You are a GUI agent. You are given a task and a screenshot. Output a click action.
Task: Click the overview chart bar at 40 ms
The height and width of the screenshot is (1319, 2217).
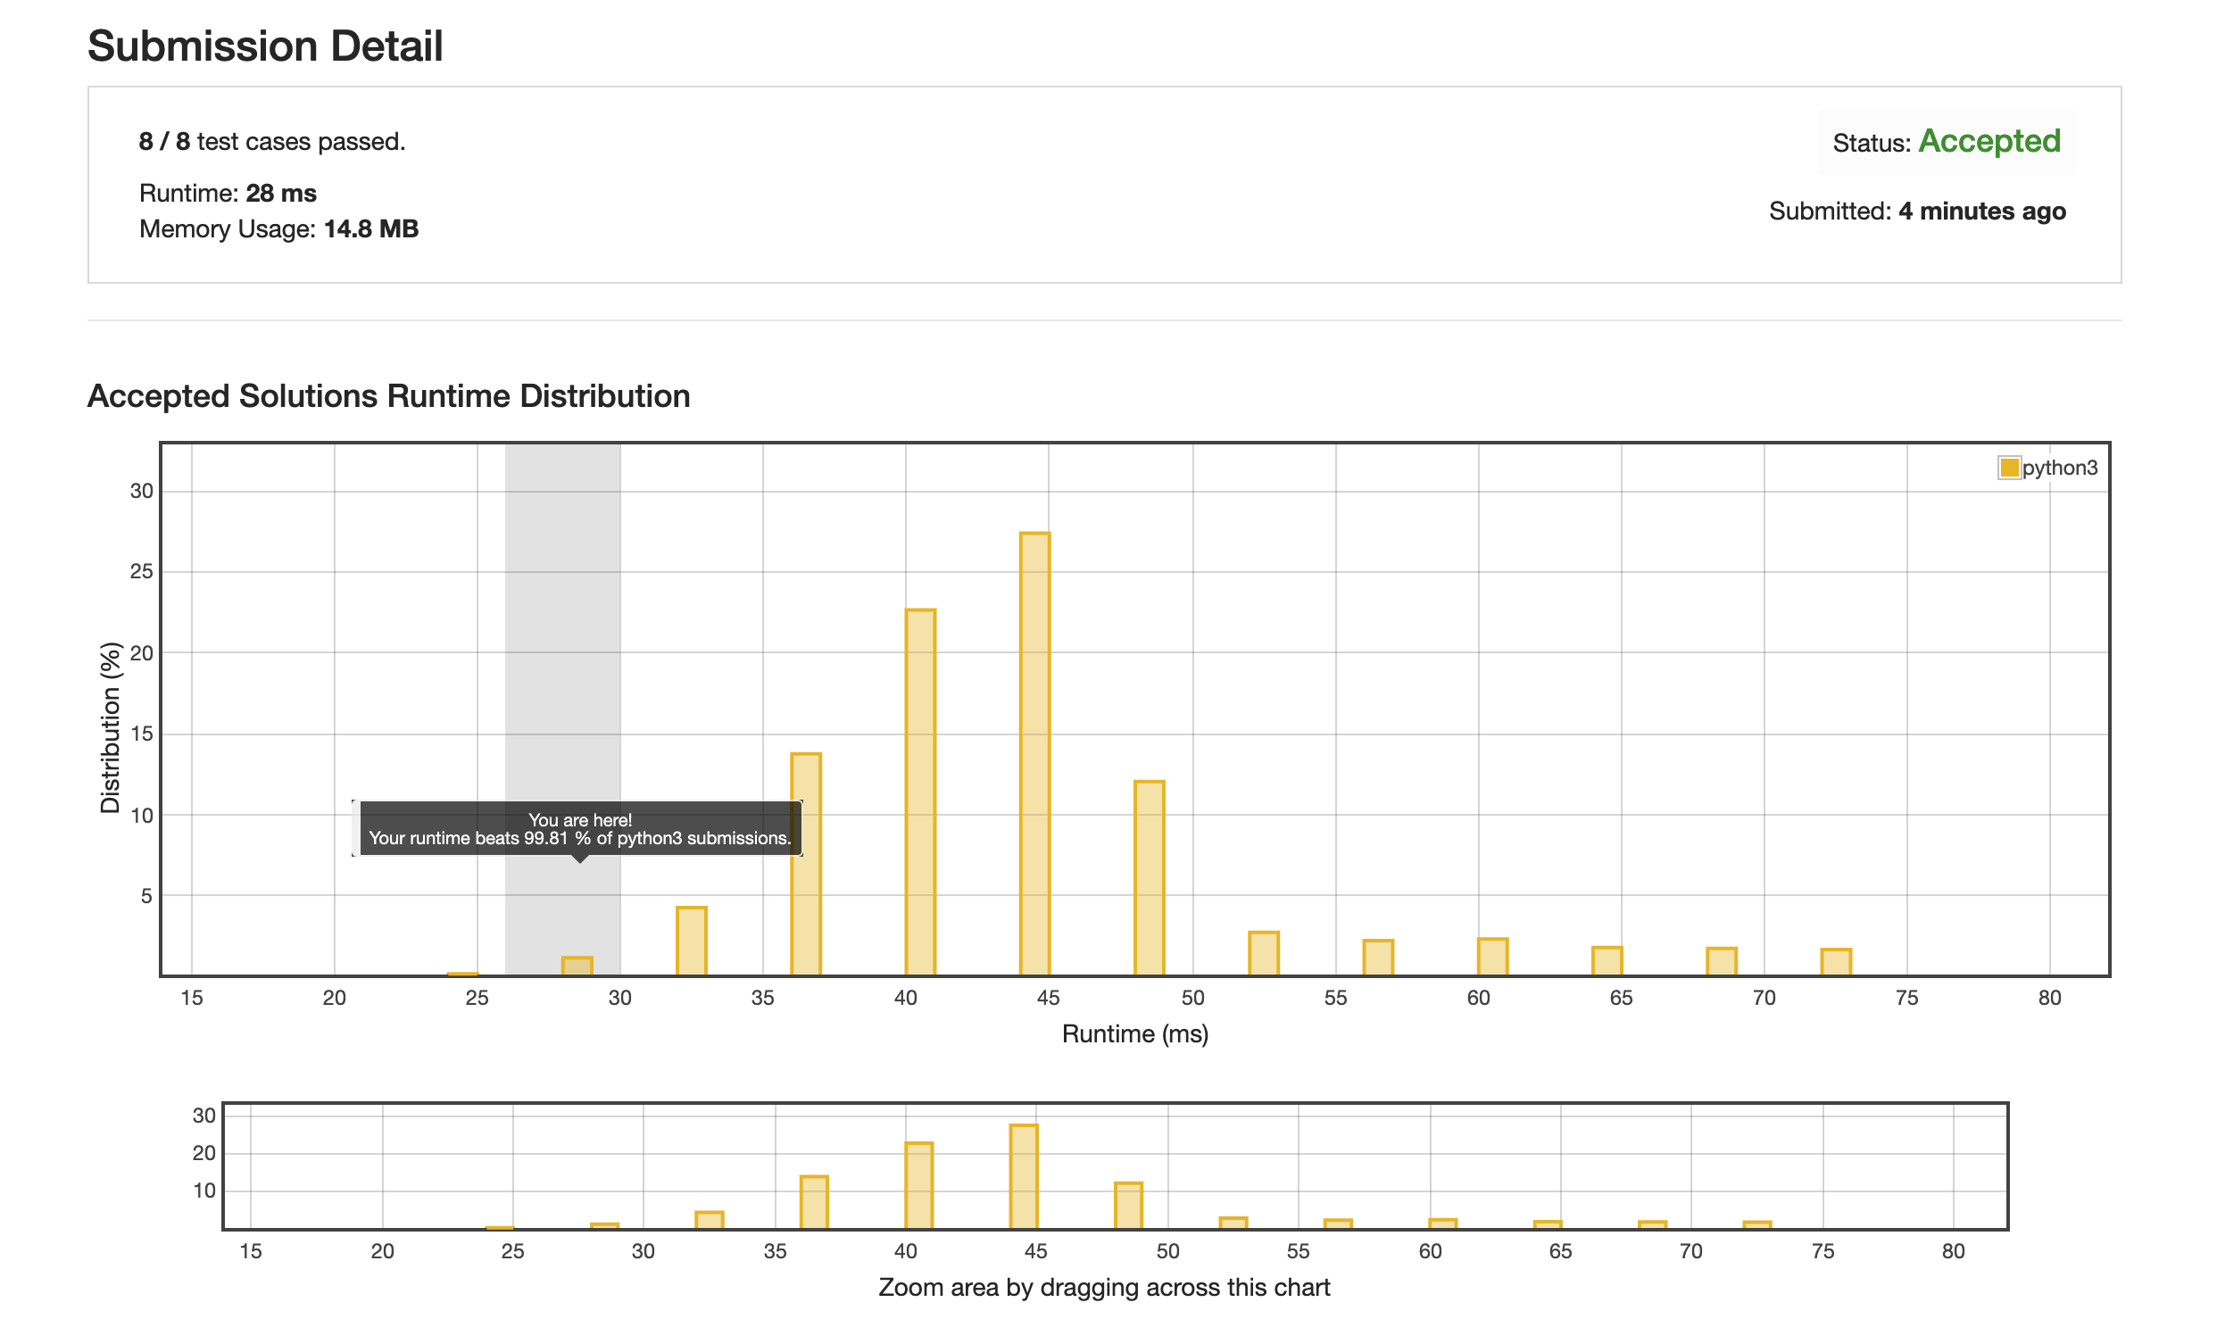coord(918,1185)
